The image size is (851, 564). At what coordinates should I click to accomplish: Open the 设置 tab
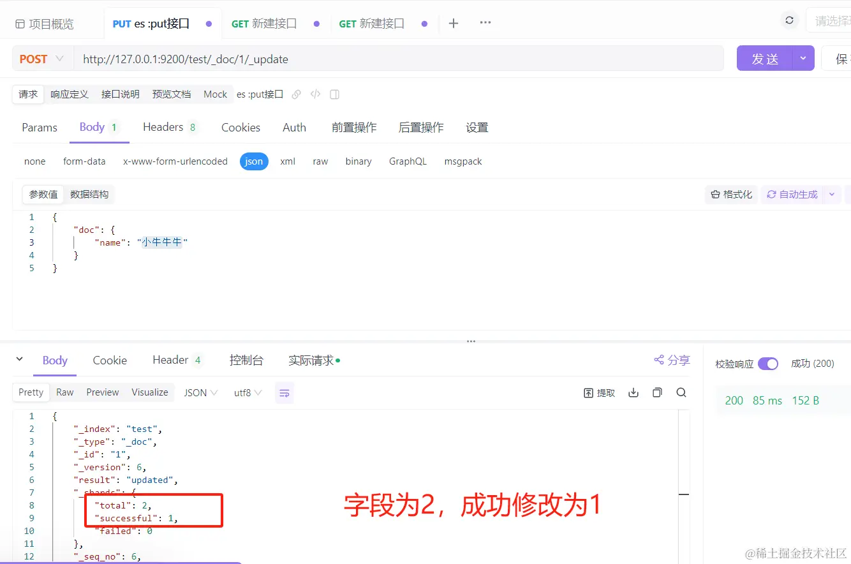(477, 128)
